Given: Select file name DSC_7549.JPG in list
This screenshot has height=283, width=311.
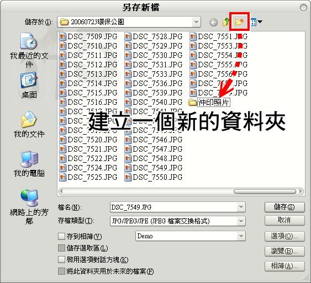Looking at the screenshot, I should [x=157, y=168].
